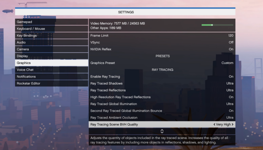
Task: Open the Keyboard / Mouse settings category
Action: [x=51, y=29]
